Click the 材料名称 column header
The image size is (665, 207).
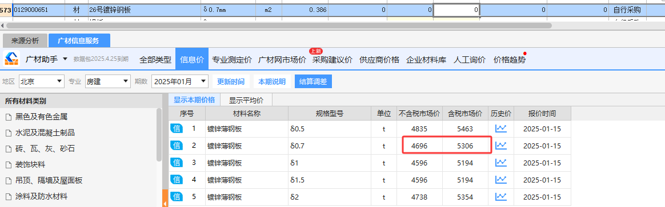(x=247, y=114)
